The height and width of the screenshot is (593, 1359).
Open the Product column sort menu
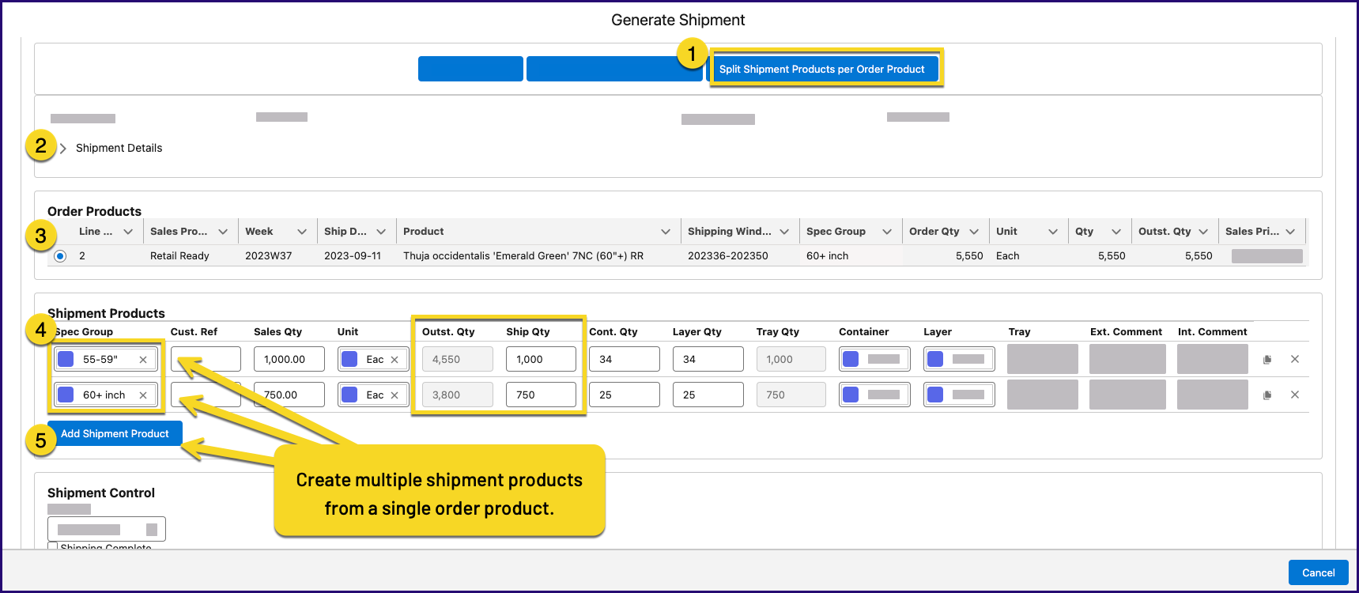(x=666, y=232)
